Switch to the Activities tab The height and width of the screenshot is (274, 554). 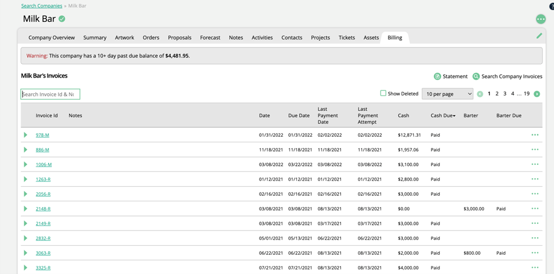pyautogui.click(x=262, y=37)
